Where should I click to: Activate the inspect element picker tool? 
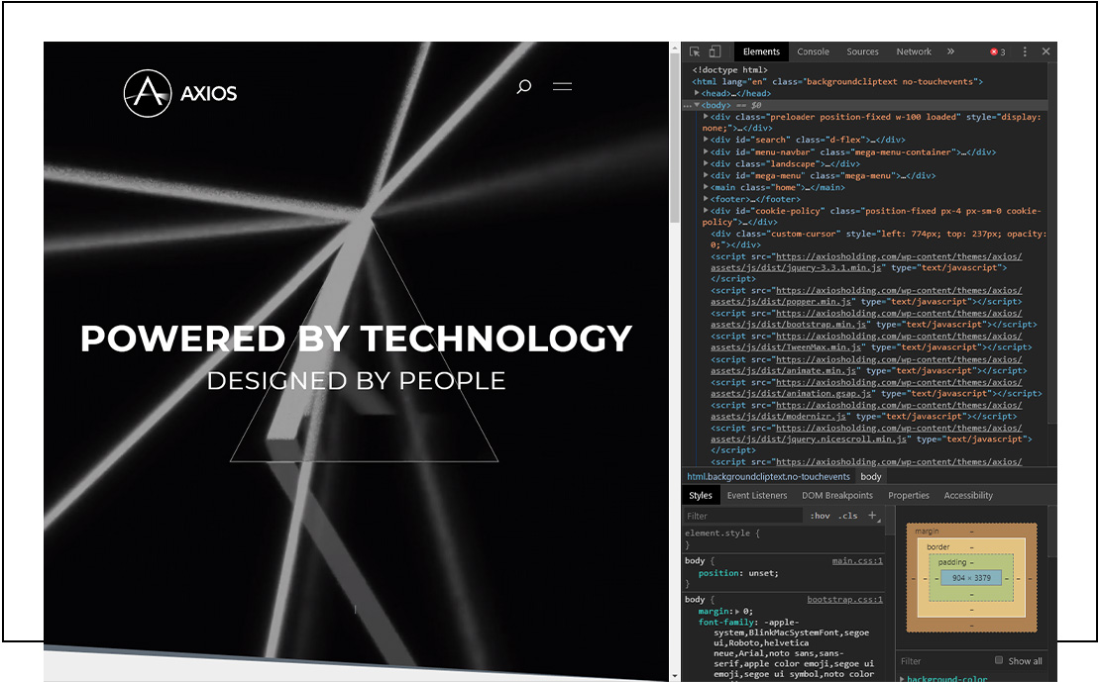695,51
